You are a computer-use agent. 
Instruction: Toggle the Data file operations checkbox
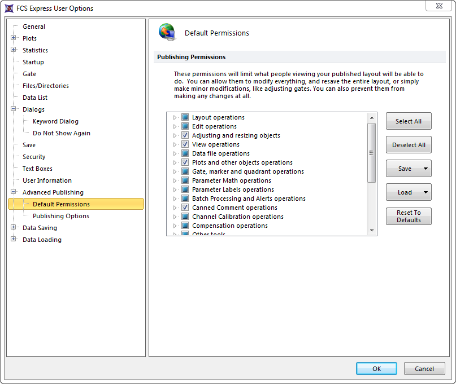tap(185, 153)
